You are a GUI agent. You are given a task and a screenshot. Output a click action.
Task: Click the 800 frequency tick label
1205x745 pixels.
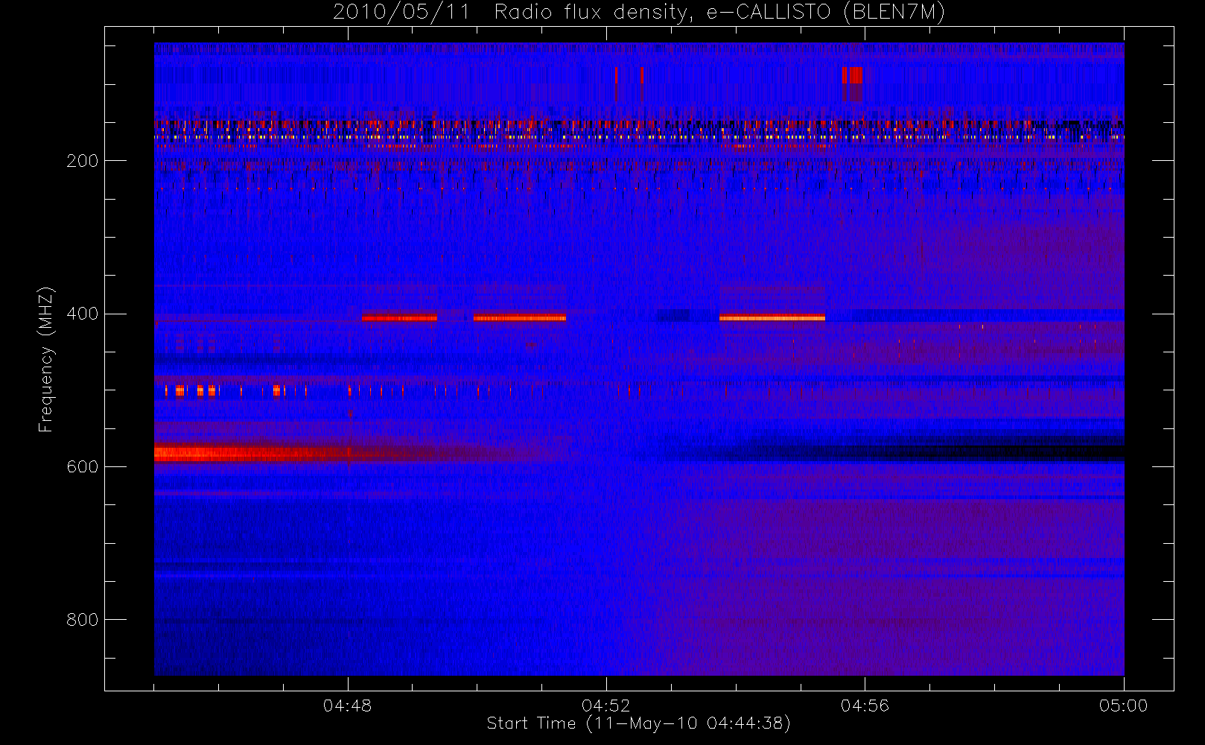(82, 620)
